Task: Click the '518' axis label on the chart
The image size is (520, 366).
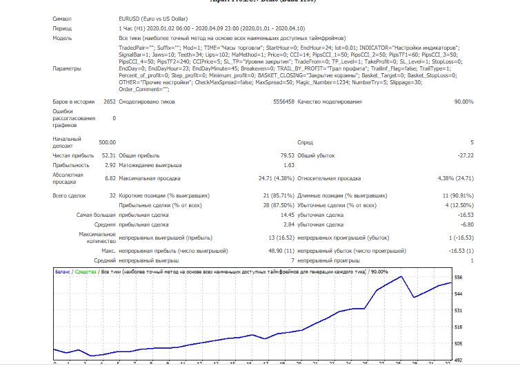Action: coord(459,327)
